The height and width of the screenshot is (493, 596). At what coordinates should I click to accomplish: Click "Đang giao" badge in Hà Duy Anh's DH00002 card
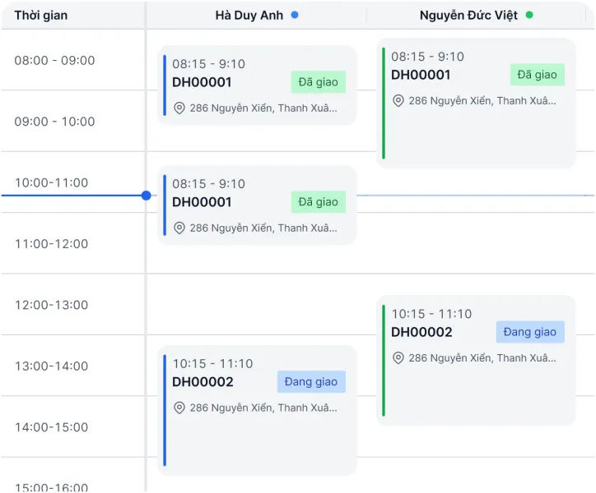click(311, 382)
